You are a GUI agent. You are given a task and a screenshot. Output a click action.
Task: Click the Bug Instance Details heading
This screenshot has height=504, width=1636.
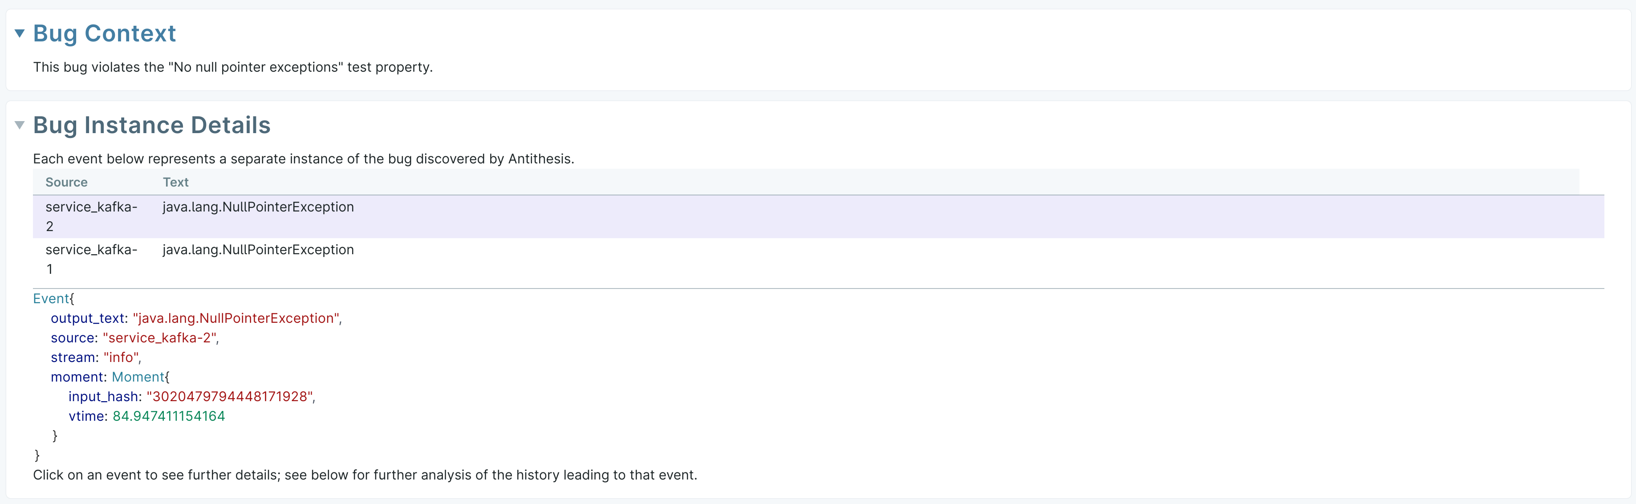point(152,125)
